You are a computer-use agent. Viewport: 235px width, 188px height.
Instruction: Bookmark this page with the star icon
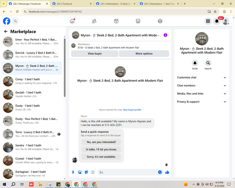215,11
